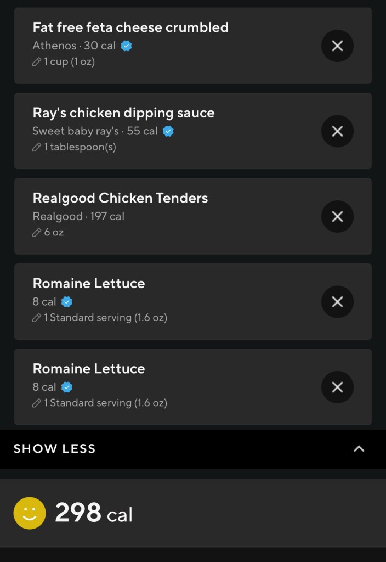Edit serving pencil of bottom Romaine Lettuce
Viewport: 386px width, 562px height.
(x=37, y=403)
